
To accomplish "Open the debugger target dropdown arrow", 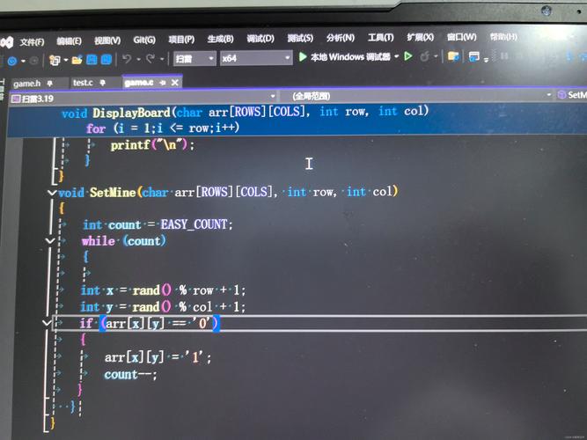I will (x=396, y=56).
